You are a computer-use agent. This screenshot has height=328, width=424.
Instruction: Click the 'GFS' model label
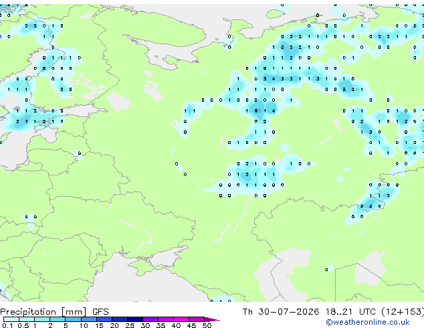click(100, 312)
